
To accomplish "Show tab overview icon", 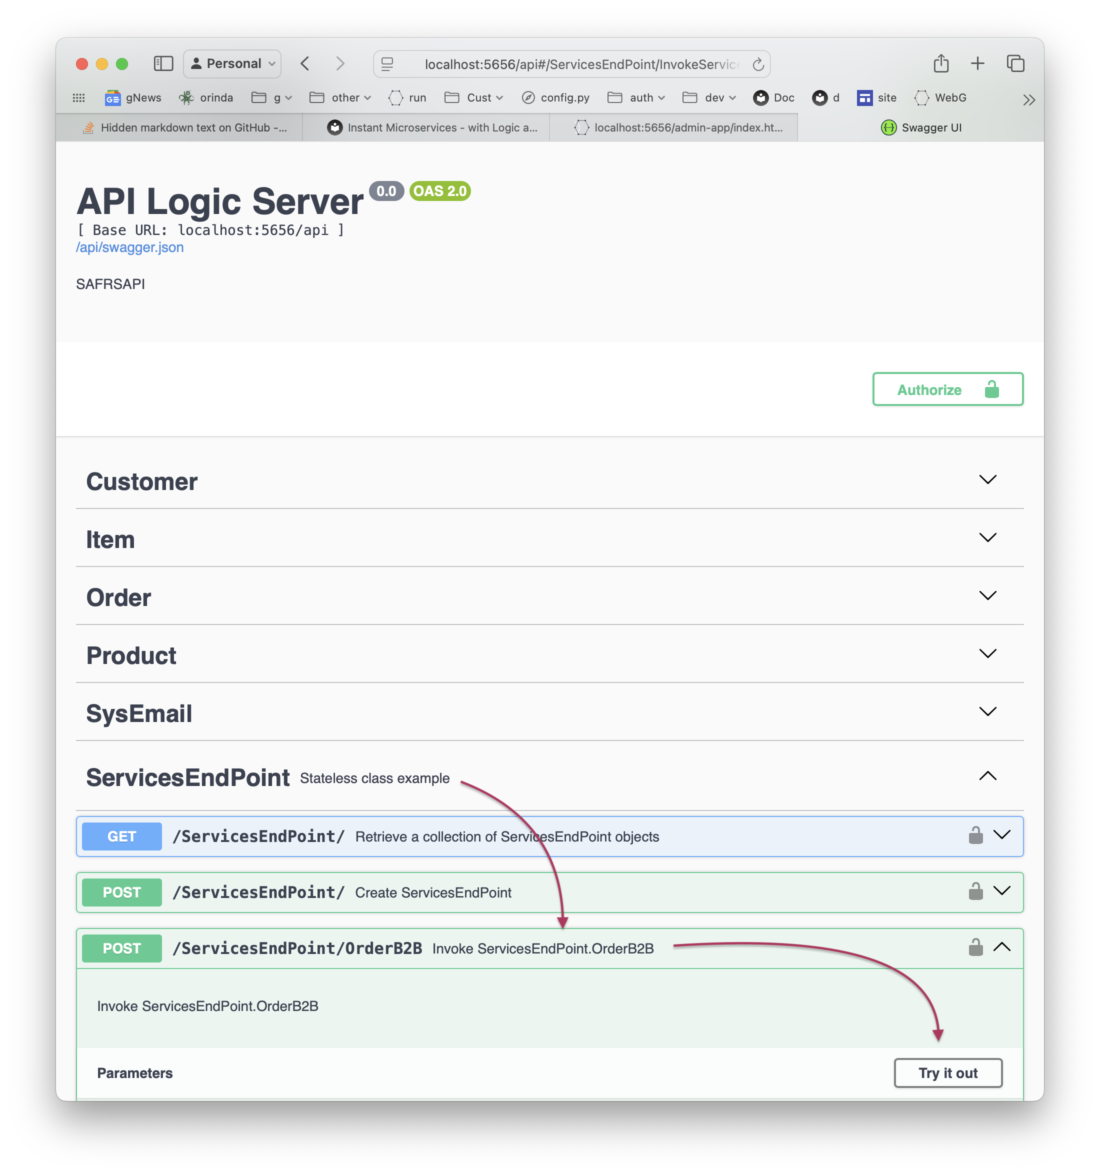I will tap(1015, 63).
